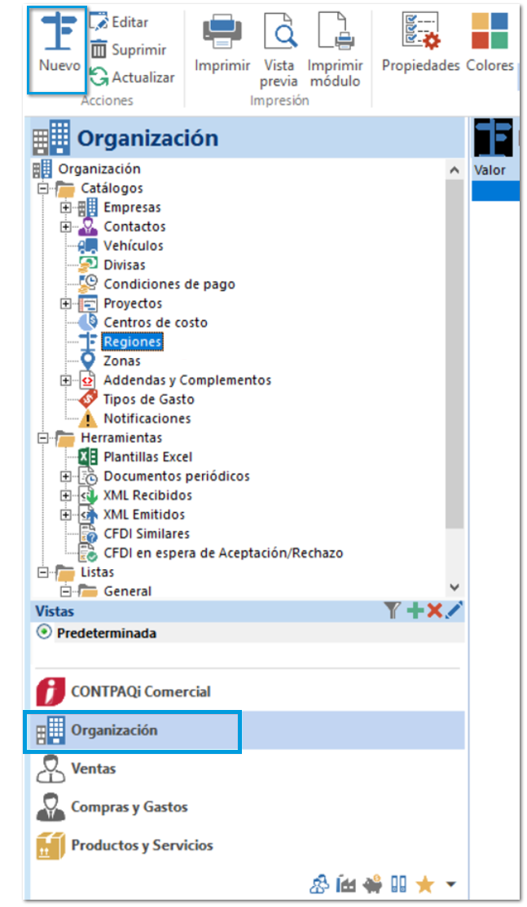This screenshot has height=907, width=527.
Task: Expand the Contactos node
Action: click(x=66, y=226)
